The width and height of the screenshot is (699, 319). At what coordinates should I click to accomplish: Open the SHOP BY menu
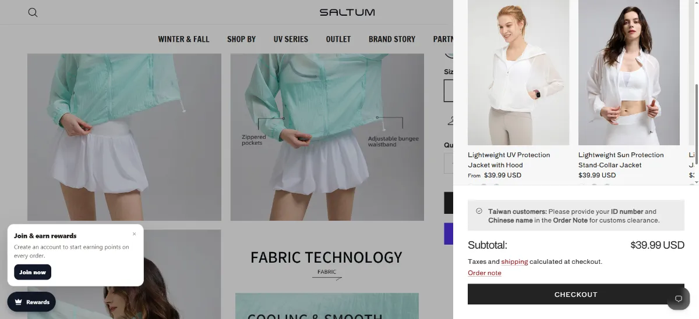tap(241, 39)
